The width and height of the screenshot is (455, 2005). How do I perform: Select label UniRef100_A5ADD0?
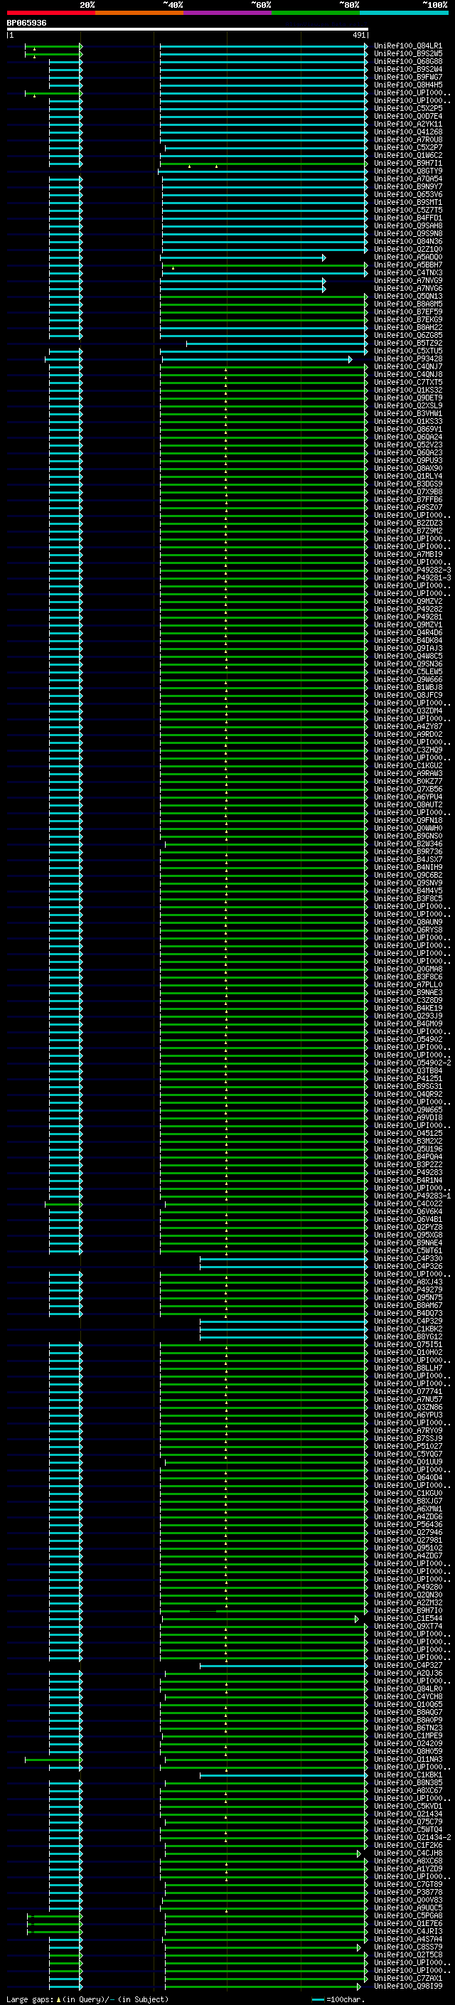coord(407,257)
